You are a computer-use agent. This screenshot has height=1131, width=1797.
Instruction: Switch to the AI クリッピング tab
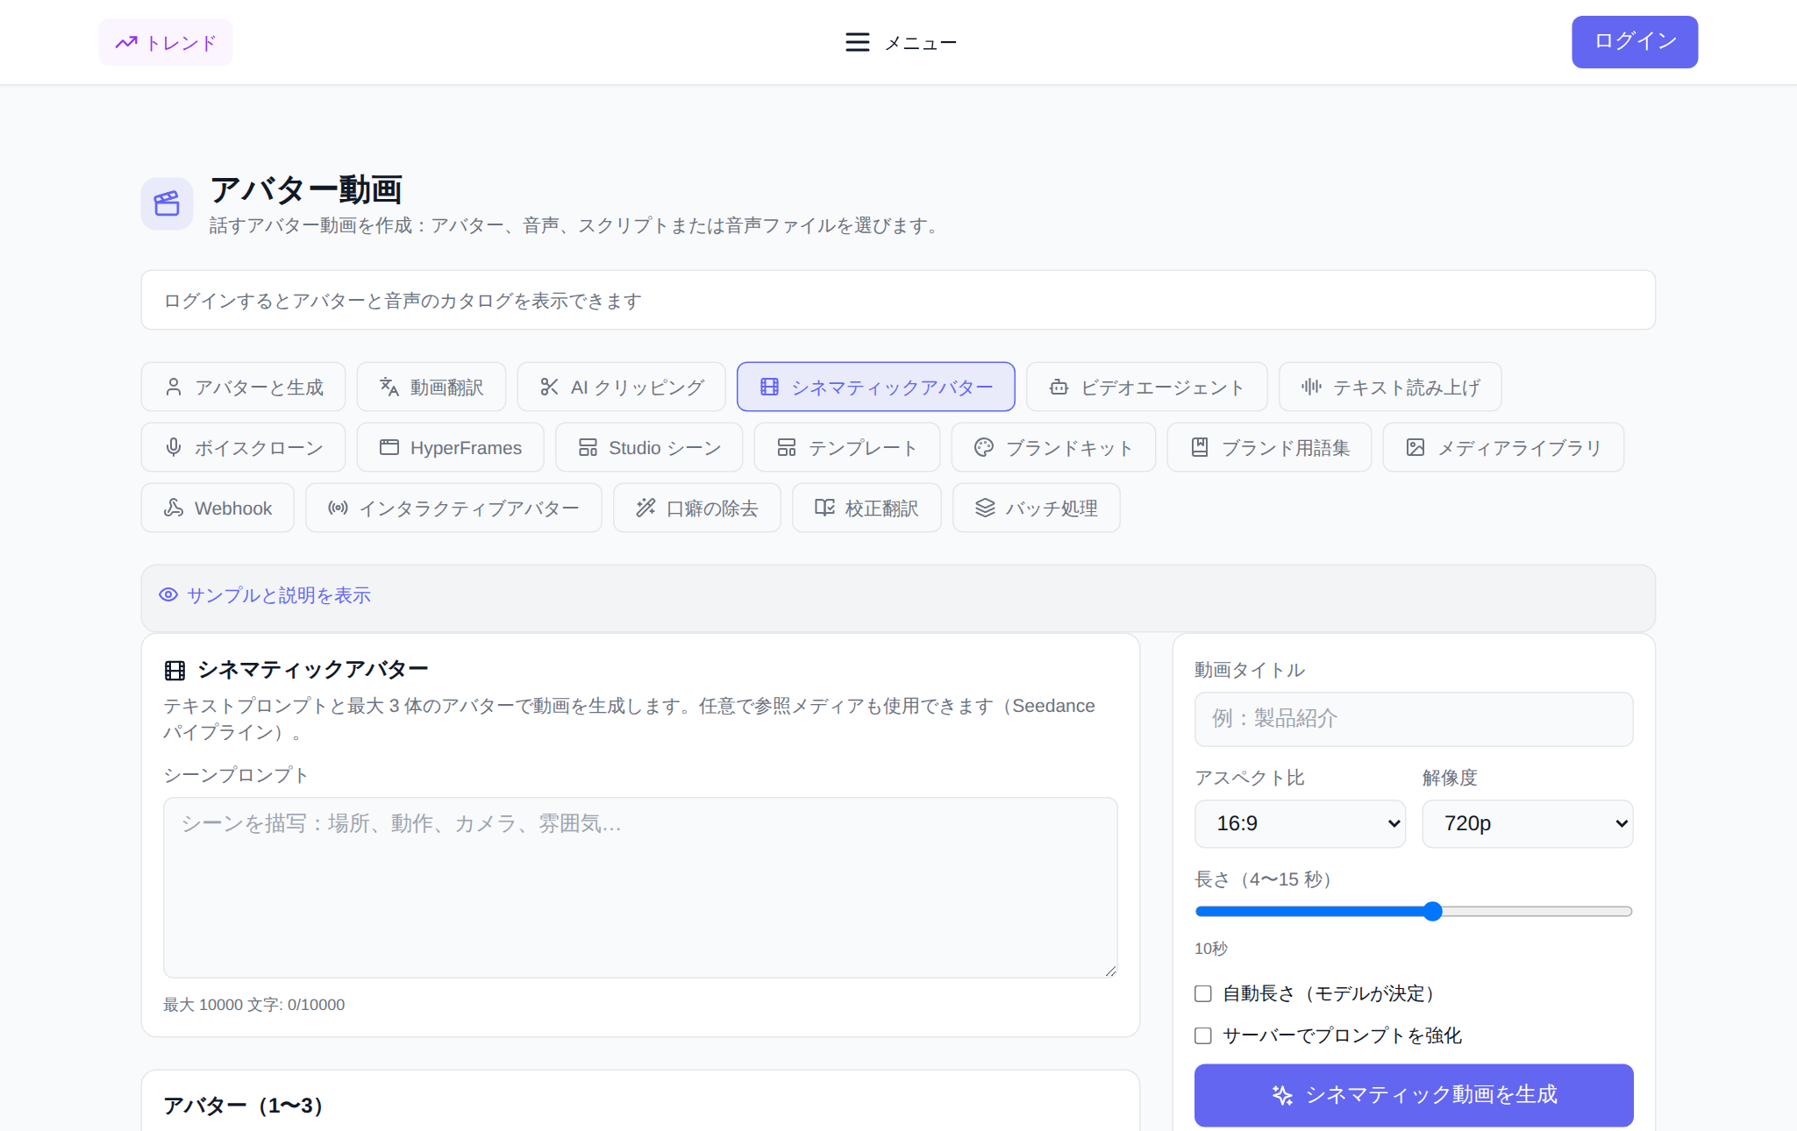(x=621, y=387)
